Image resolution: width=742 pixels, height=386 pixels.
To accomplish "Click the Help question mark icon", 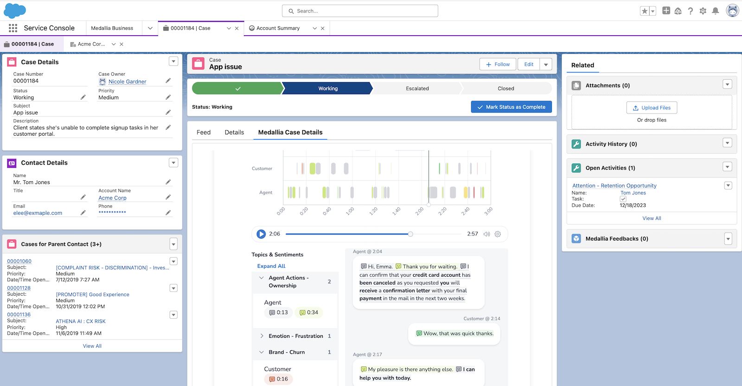I will (x=691, y=11).
